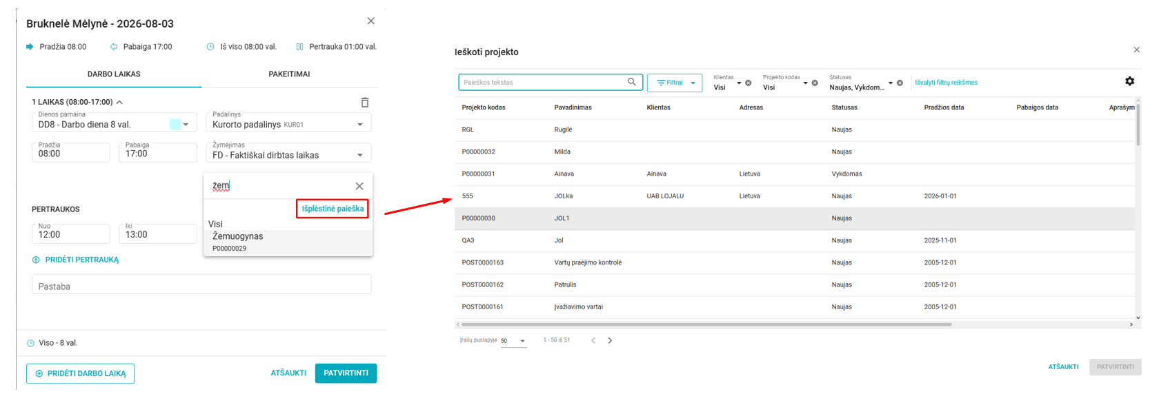Image resolution: width=1159 pixels, height=418 pixels.
Task: Click the shift color swatch
Action: [x=175, y=124]
